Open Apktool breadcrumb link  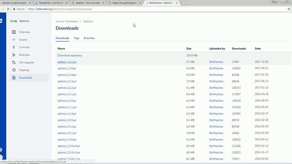88,21
